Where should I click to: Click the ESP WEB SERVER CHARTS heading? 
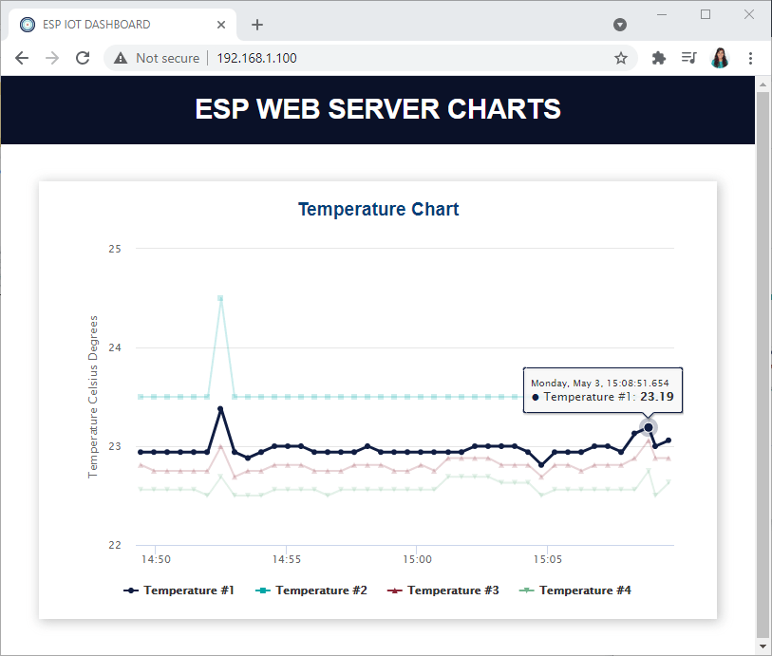click(x=378, y=108)
